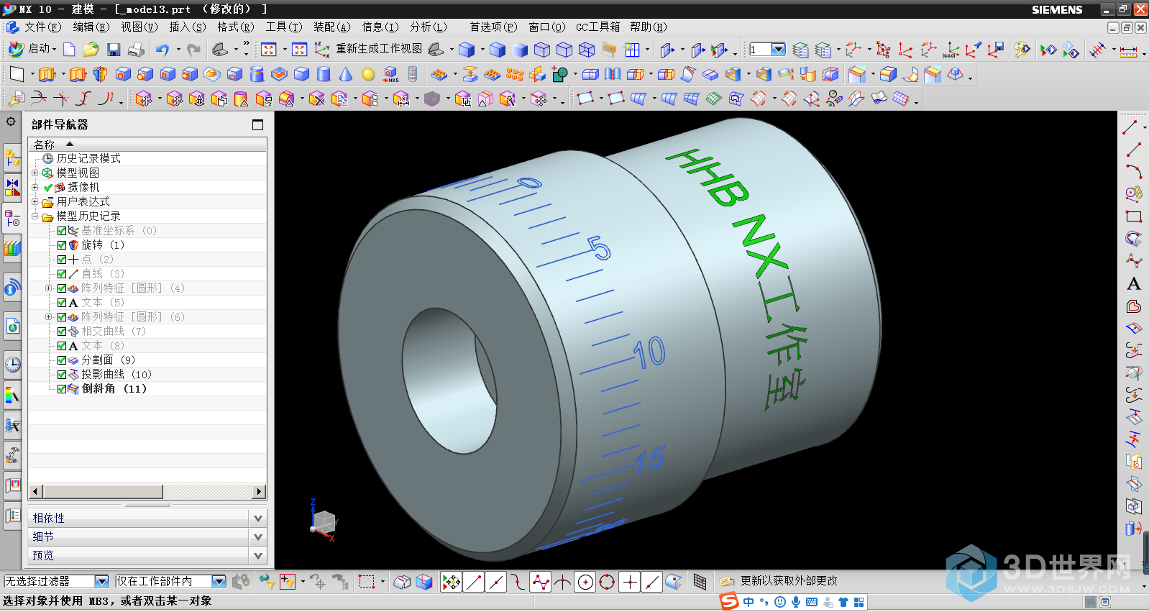Maximize the 部件导航器 panel

click(257, 124)
